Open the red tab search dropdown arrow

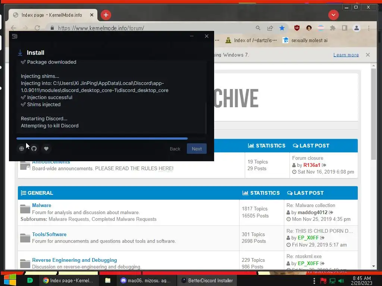tap(334, 15)
